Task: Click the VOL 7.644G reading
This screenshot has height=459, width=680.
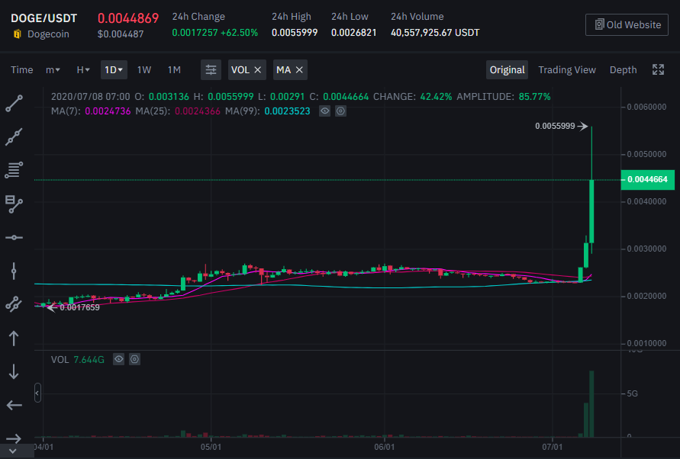Action: (78, 360)
